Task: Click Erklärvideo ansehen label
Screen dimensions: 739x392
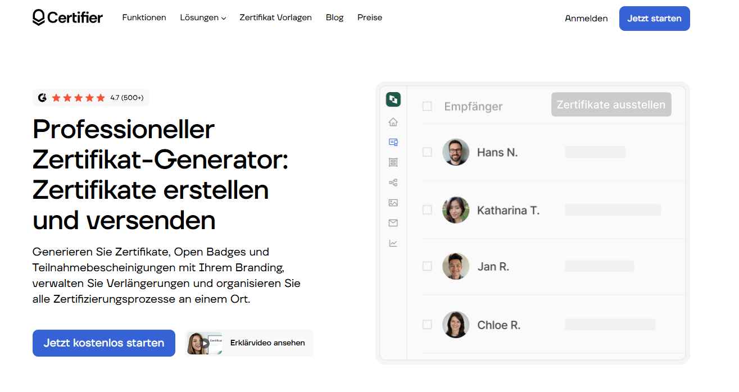Action: pyautogui.click(x=268, y=343)
